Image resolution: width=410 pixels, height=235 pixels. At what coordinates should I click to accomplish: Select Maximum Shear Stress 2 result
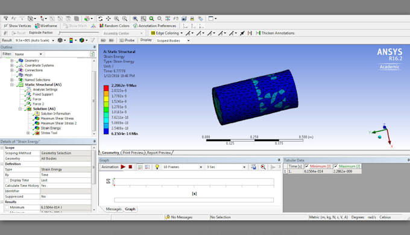[x=58, y=124]
